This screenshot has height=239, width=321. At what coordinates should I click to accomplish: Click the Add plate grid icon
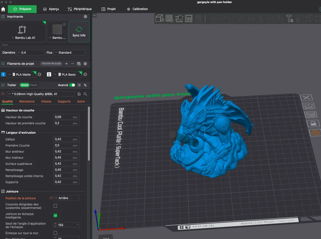pos(169,18)
